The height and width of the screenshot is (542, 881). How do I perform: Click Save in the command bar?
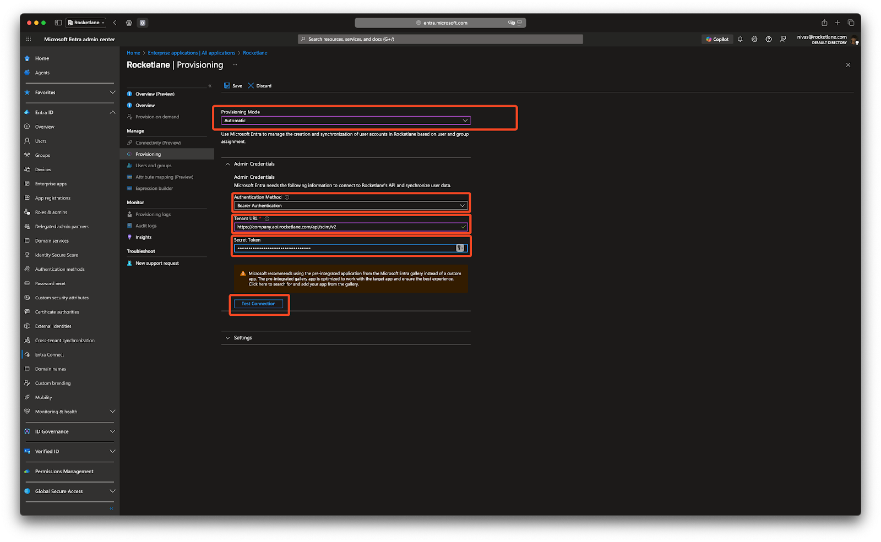233,86
